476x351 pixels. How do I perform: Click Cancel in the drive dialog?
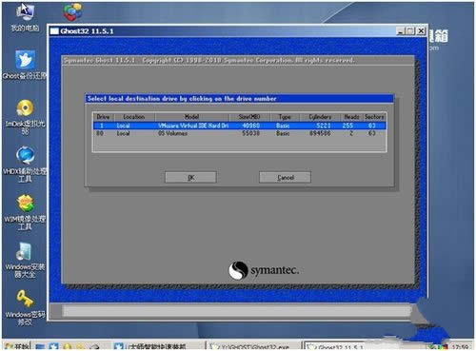[x=285, y=177]
